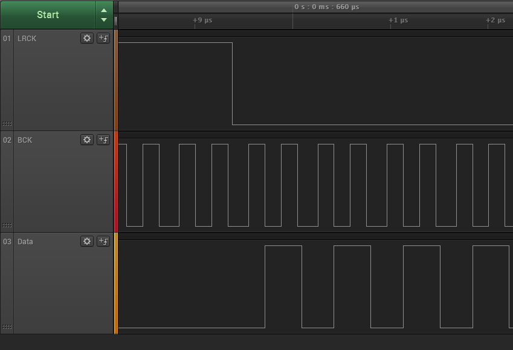Grab Data channel resize grip dots
The height and width of the screenshot is (350, 513).
coord(7,327)
